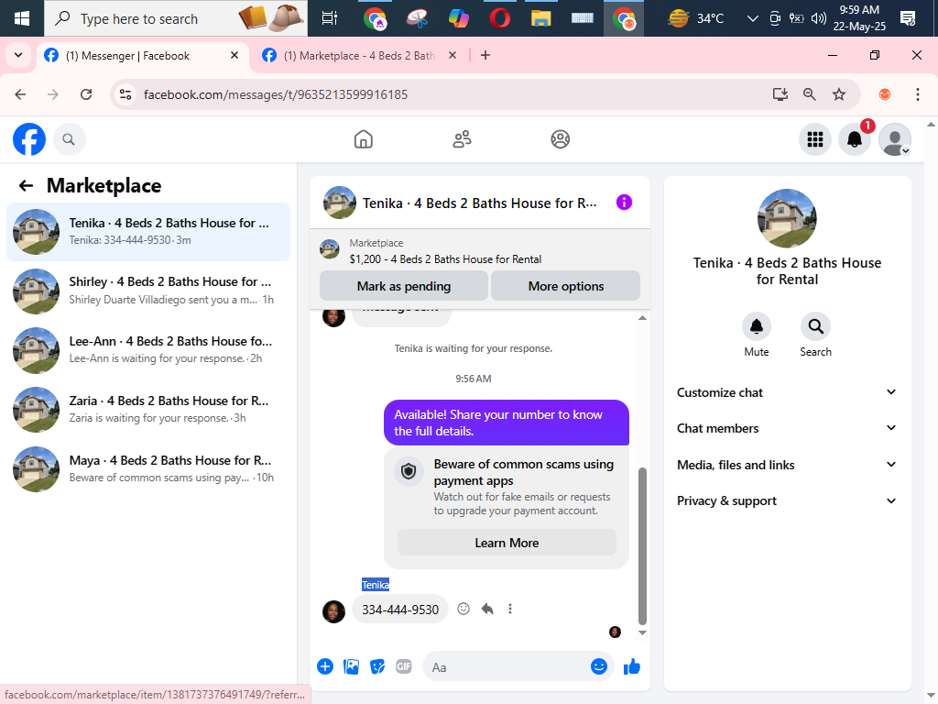Screen dimensions: 938x704
Task: Open the Maya conversation in the list
Action: click(148, 469)
